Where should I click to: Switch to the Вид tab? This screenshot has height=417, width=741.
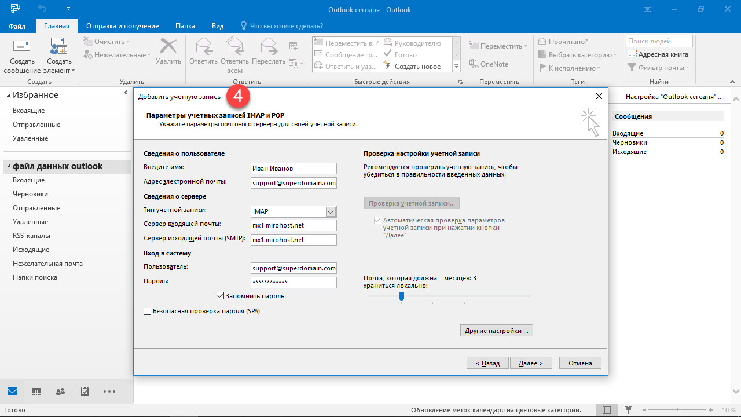[218, 26]
